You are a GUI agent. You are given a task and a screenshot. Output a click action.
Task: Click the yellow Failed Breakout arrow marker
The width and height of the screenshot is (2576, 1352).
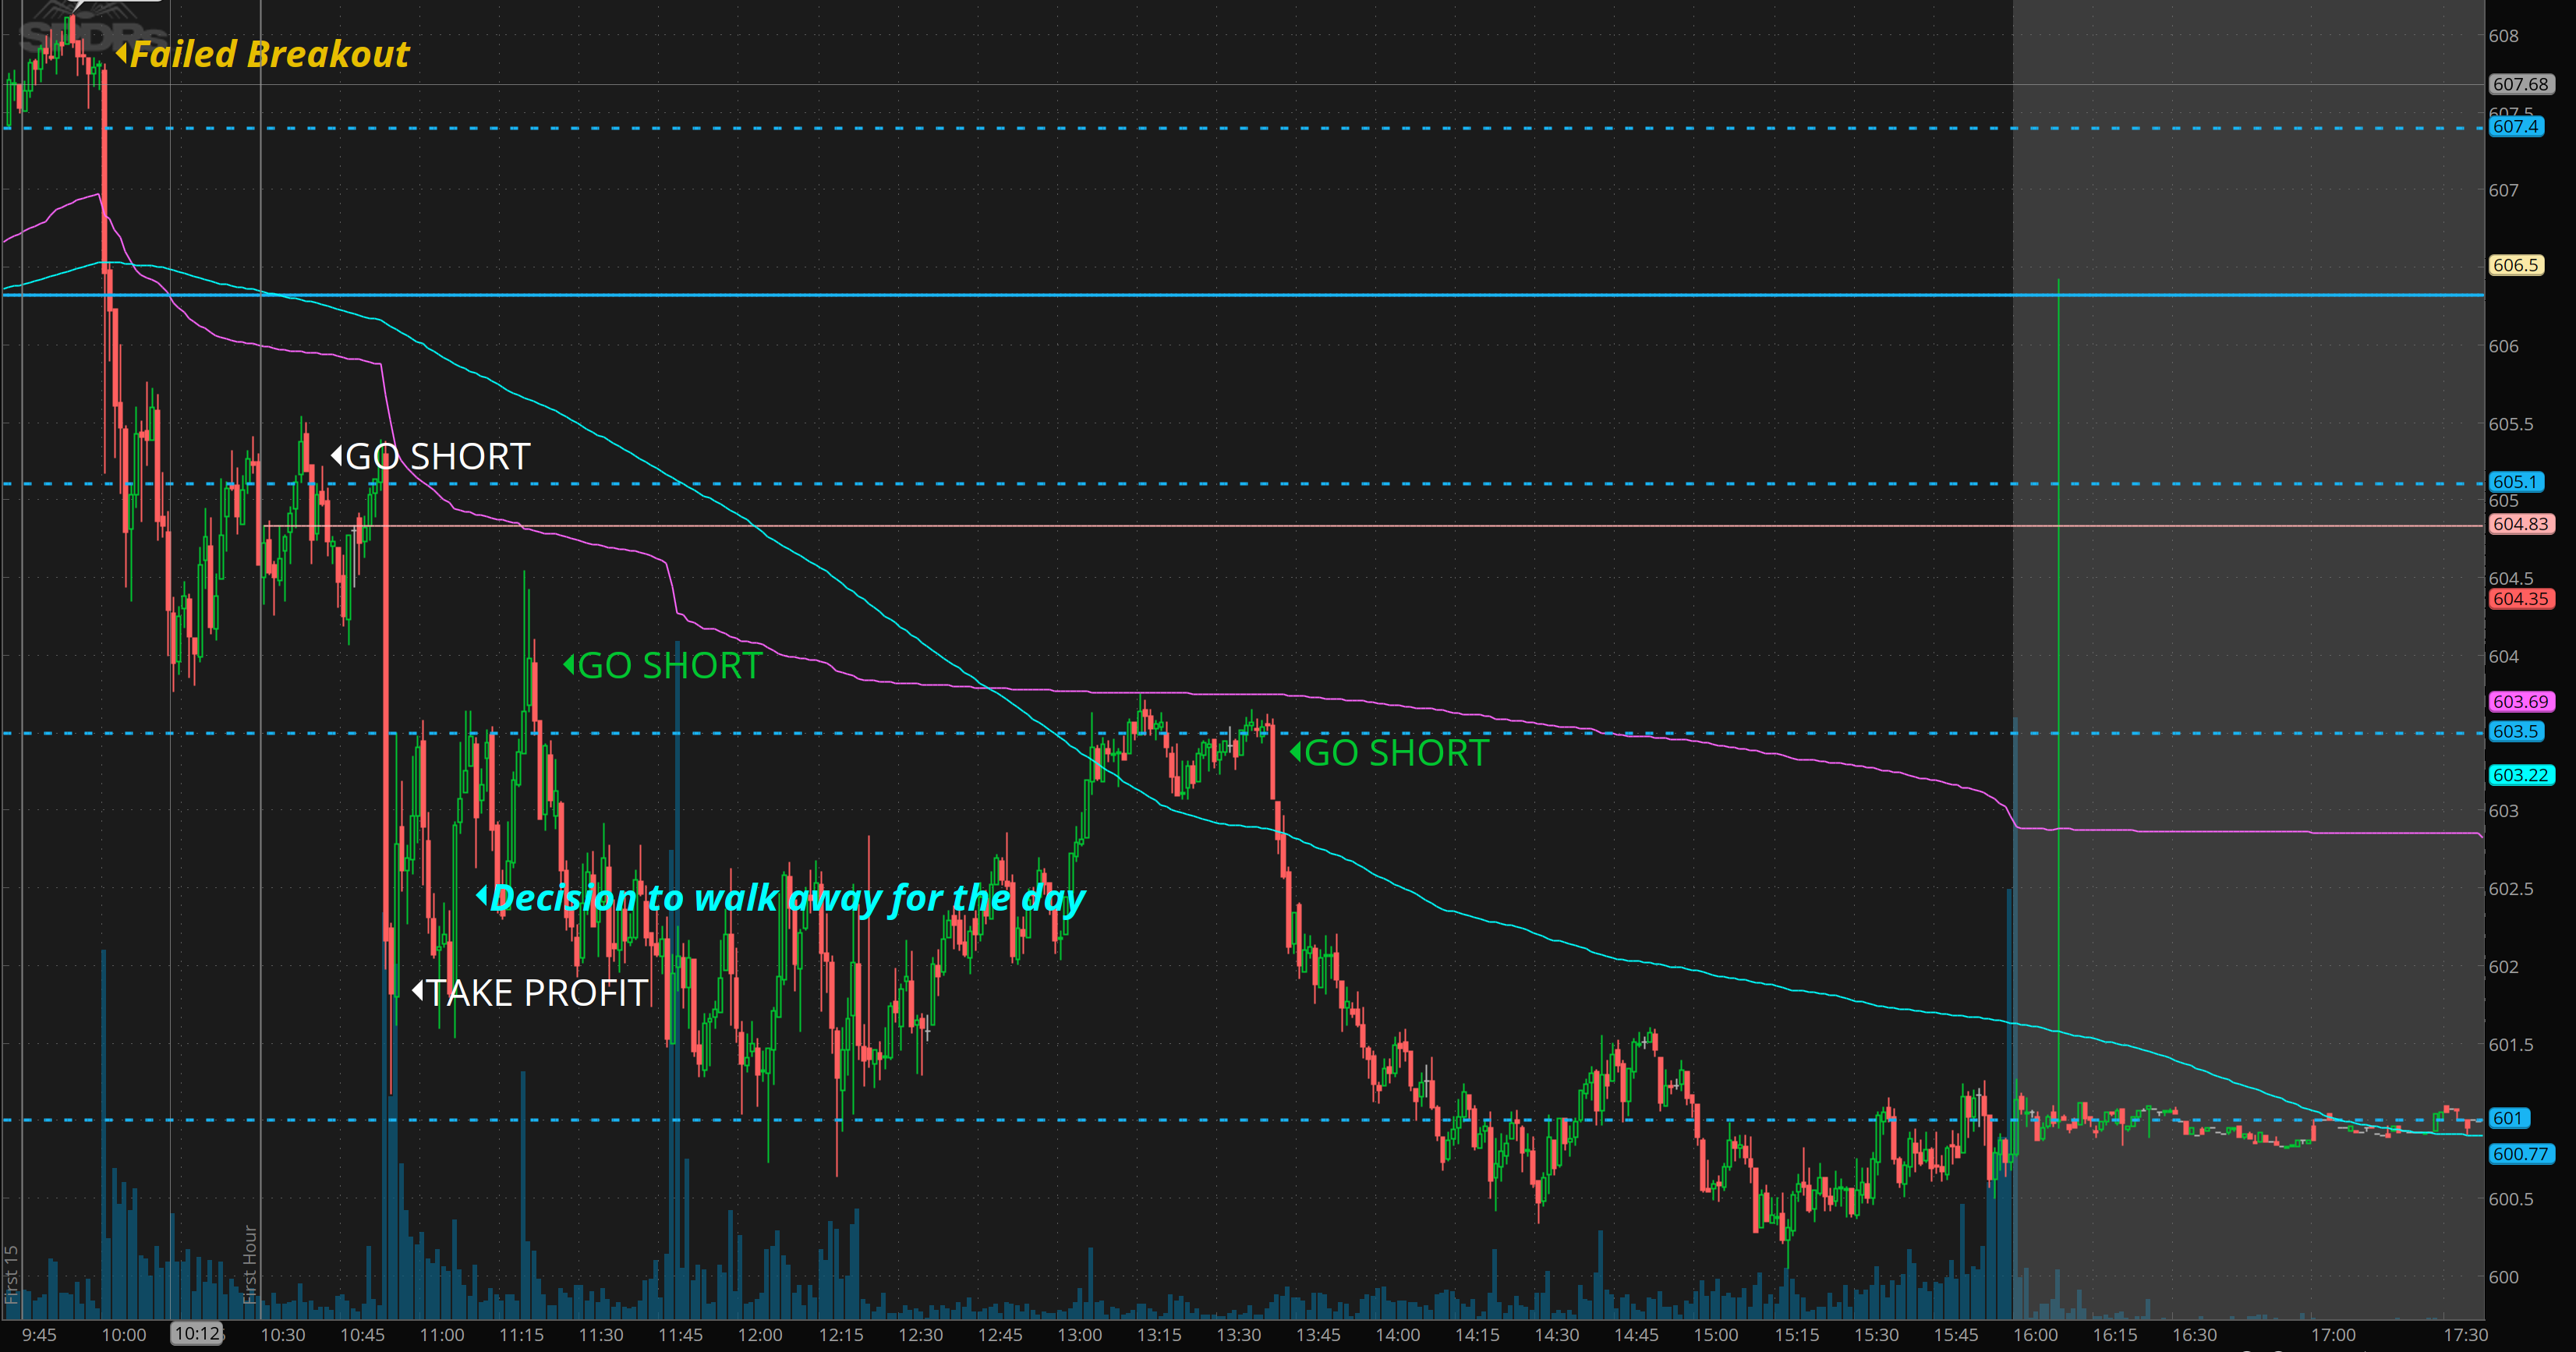tap(121, 53)
